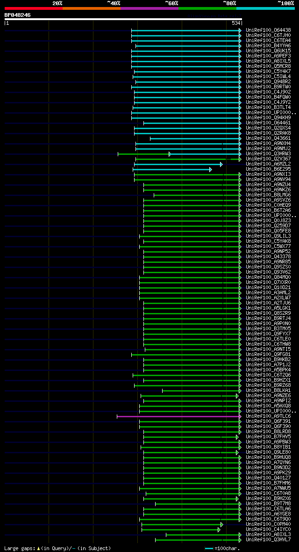Select the UniRef100_A7P1J2 label

pyautogui.click(x=268, y=365)
